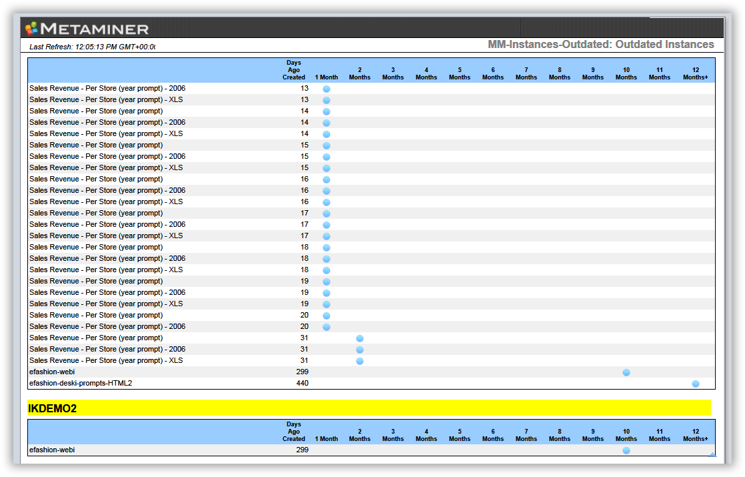
Task: Click the METAMINER title text in header
Action: click(x=95, y=29)
